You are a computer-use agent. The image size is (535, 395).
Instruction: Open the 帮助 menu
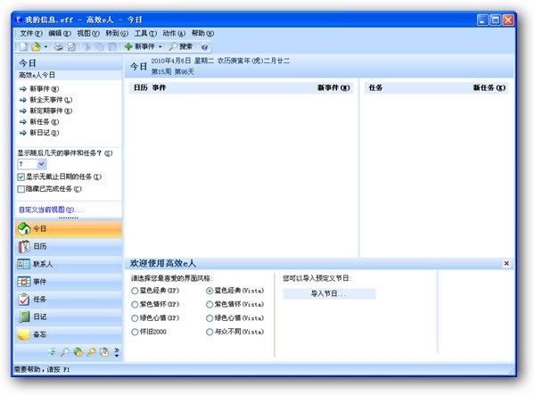point(202,33)
